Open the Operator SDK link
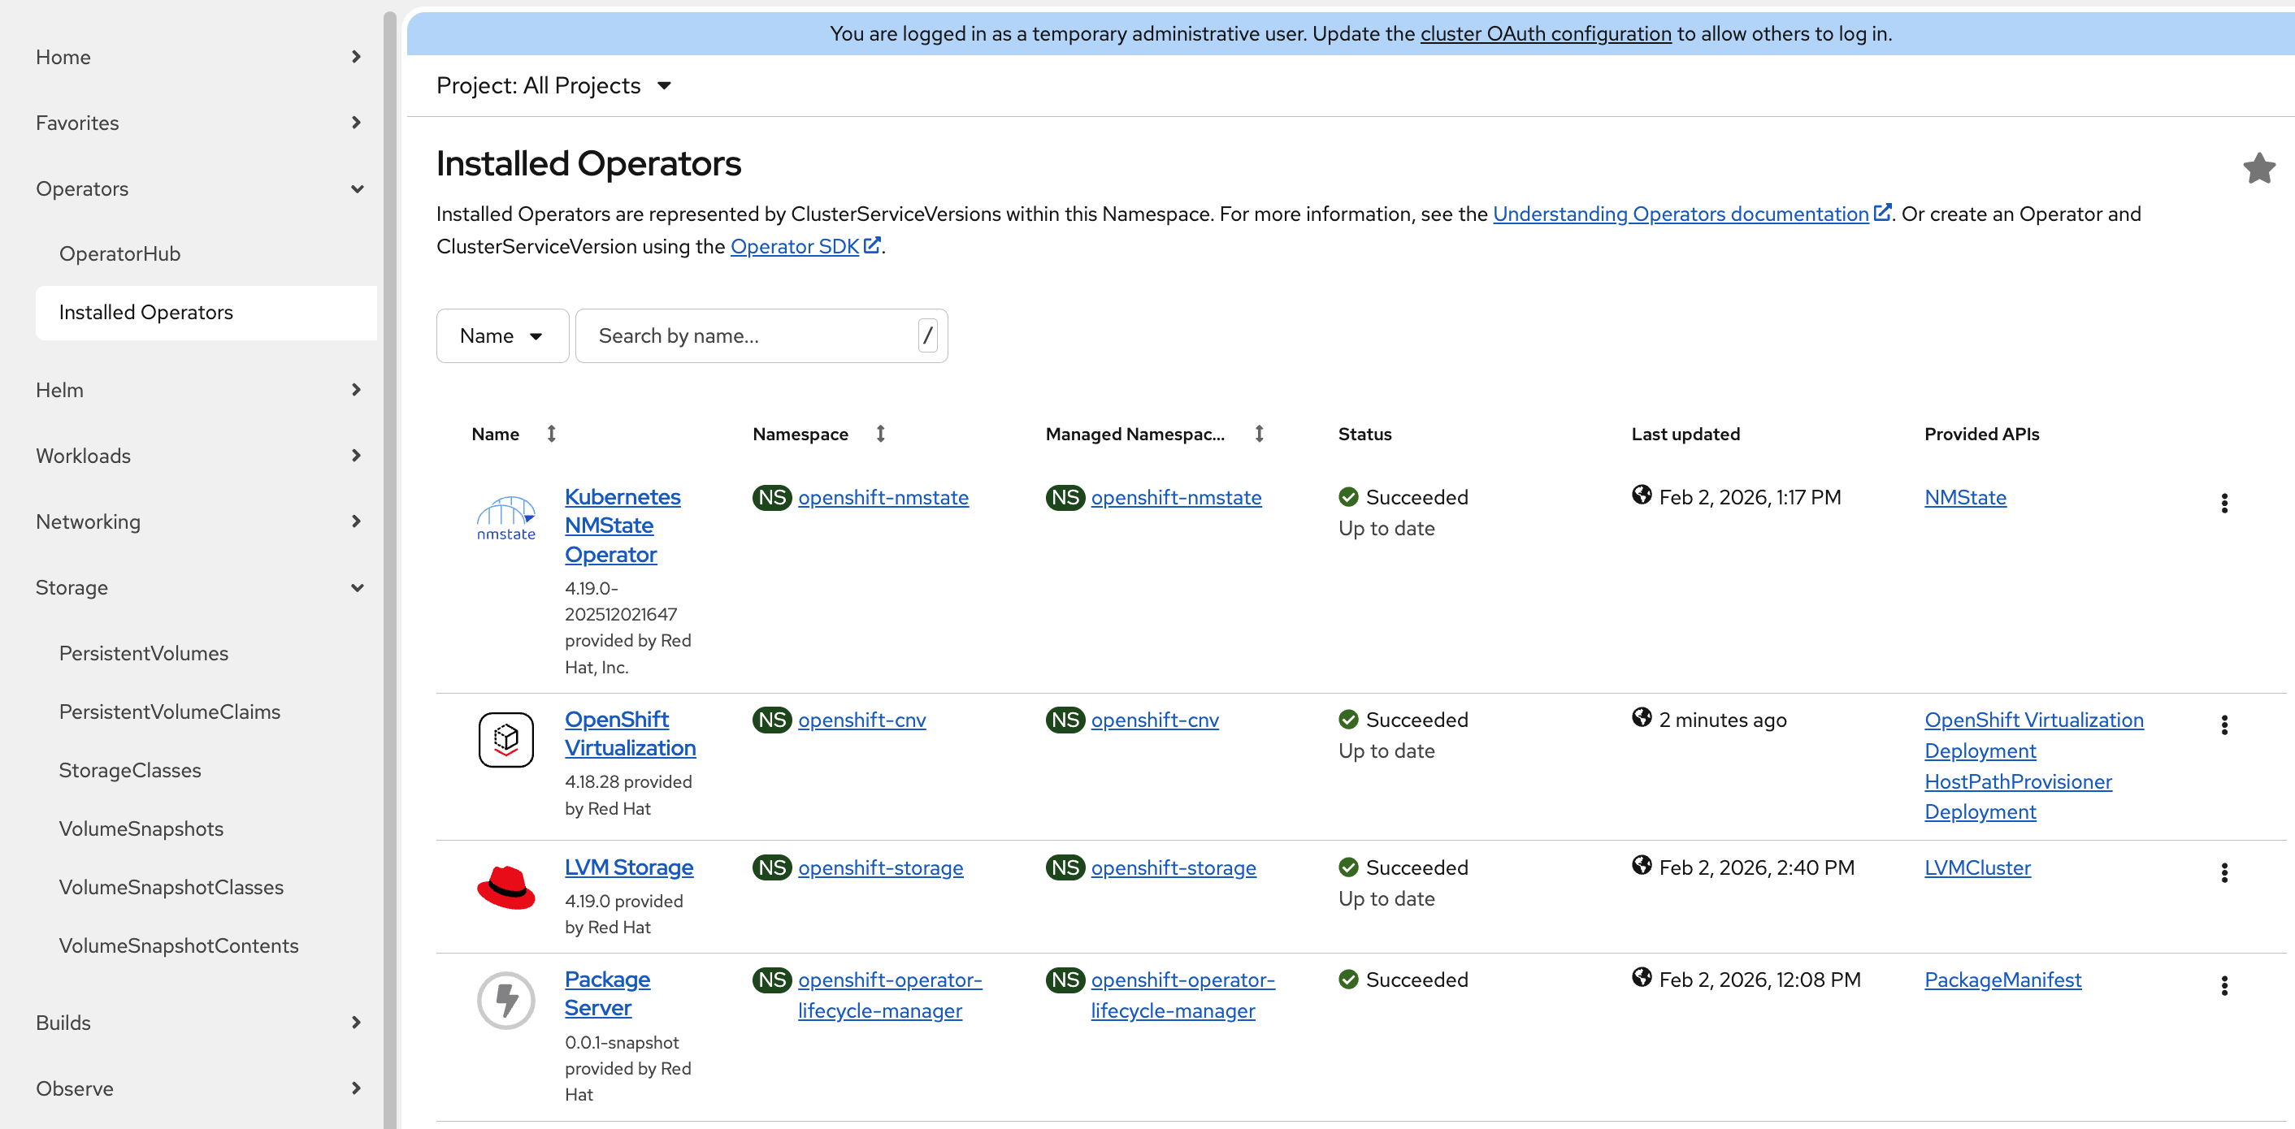 click(x=795, y=246)
